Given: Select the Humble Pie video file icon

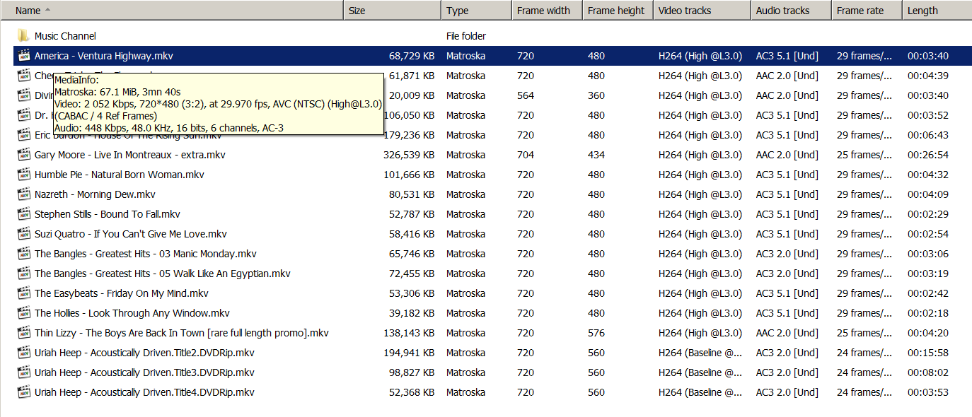Looking at the screenshot, I should click(23, 175).
